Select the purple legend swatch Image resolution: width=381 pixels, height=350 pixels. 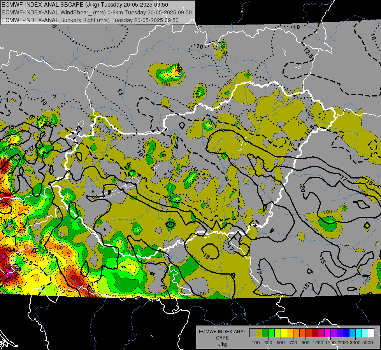(334, 333)
